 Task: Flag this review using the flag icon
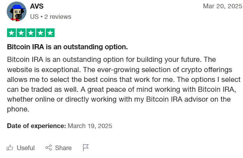pyautogui.click(x=86, y=148)
